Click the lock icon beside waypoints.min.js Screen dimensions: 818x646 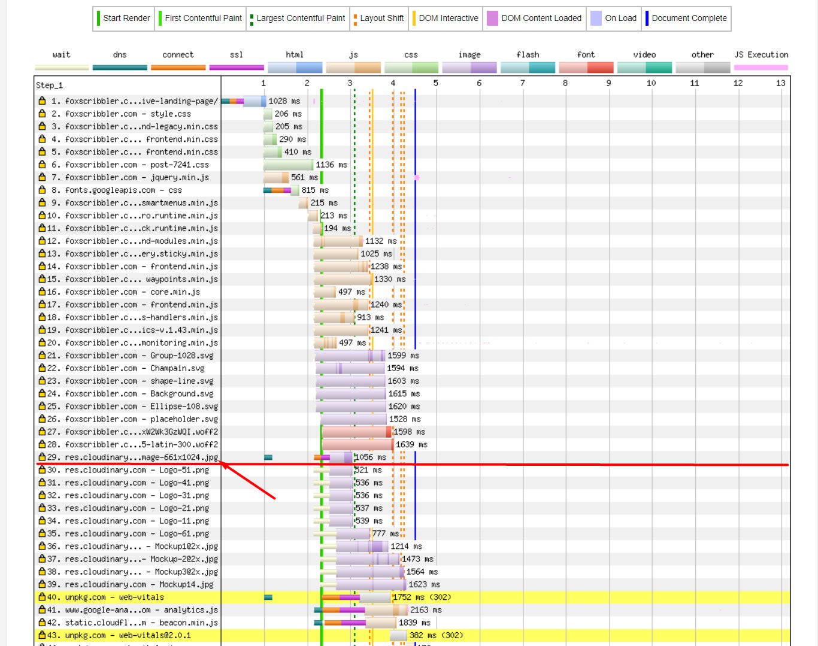(42, 278)
